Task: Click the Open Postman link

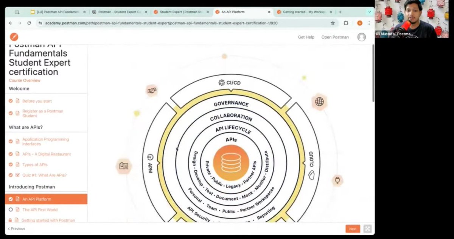Action: coord(335,37)
